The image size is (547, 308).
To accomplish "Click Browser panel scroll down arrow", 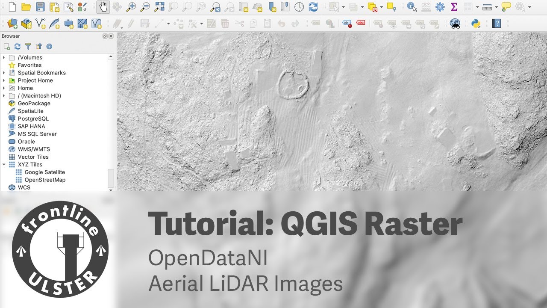I will (111, 189).
